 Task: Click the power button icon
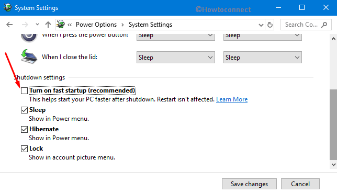[x=29, y=38]
